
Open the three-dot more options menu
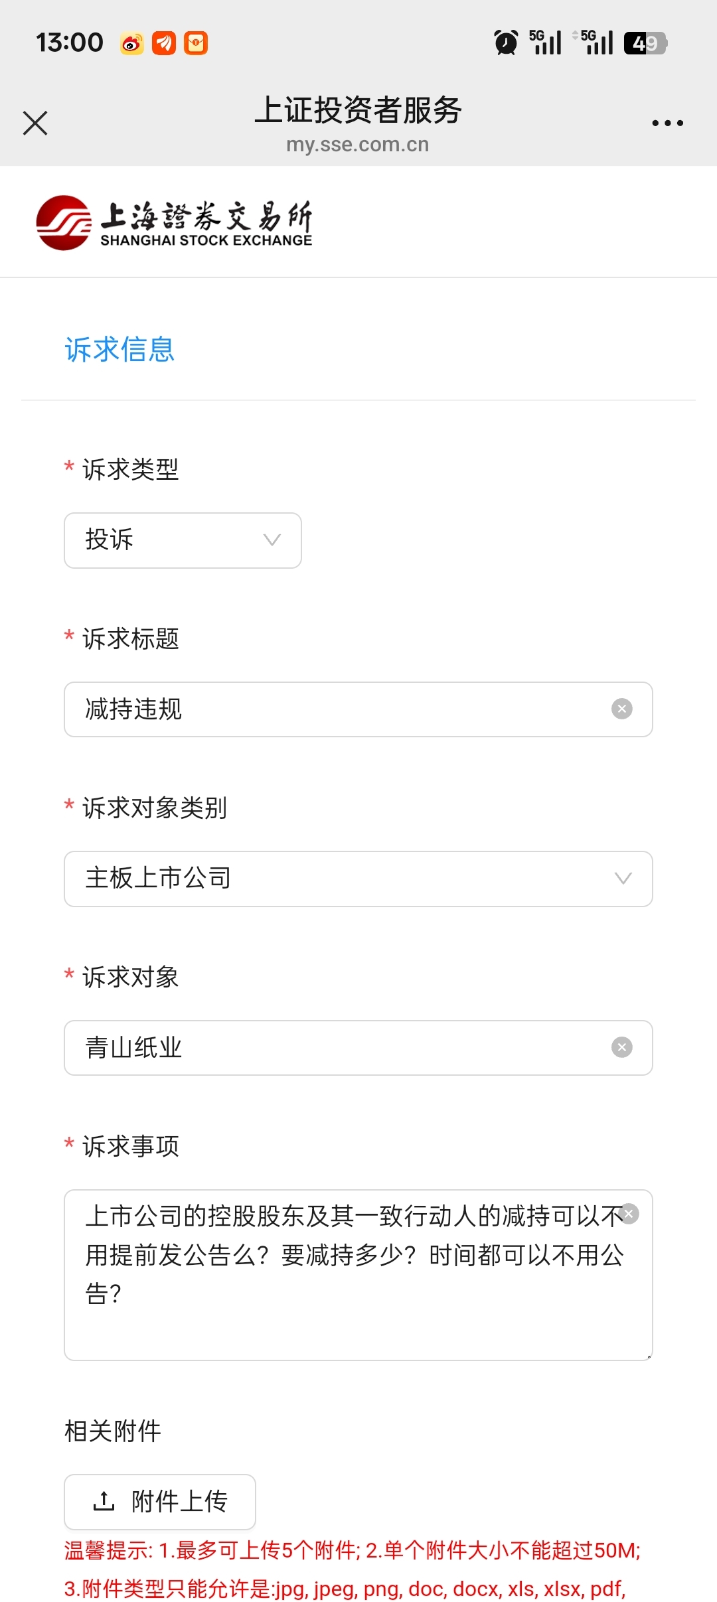coord(667,123)
